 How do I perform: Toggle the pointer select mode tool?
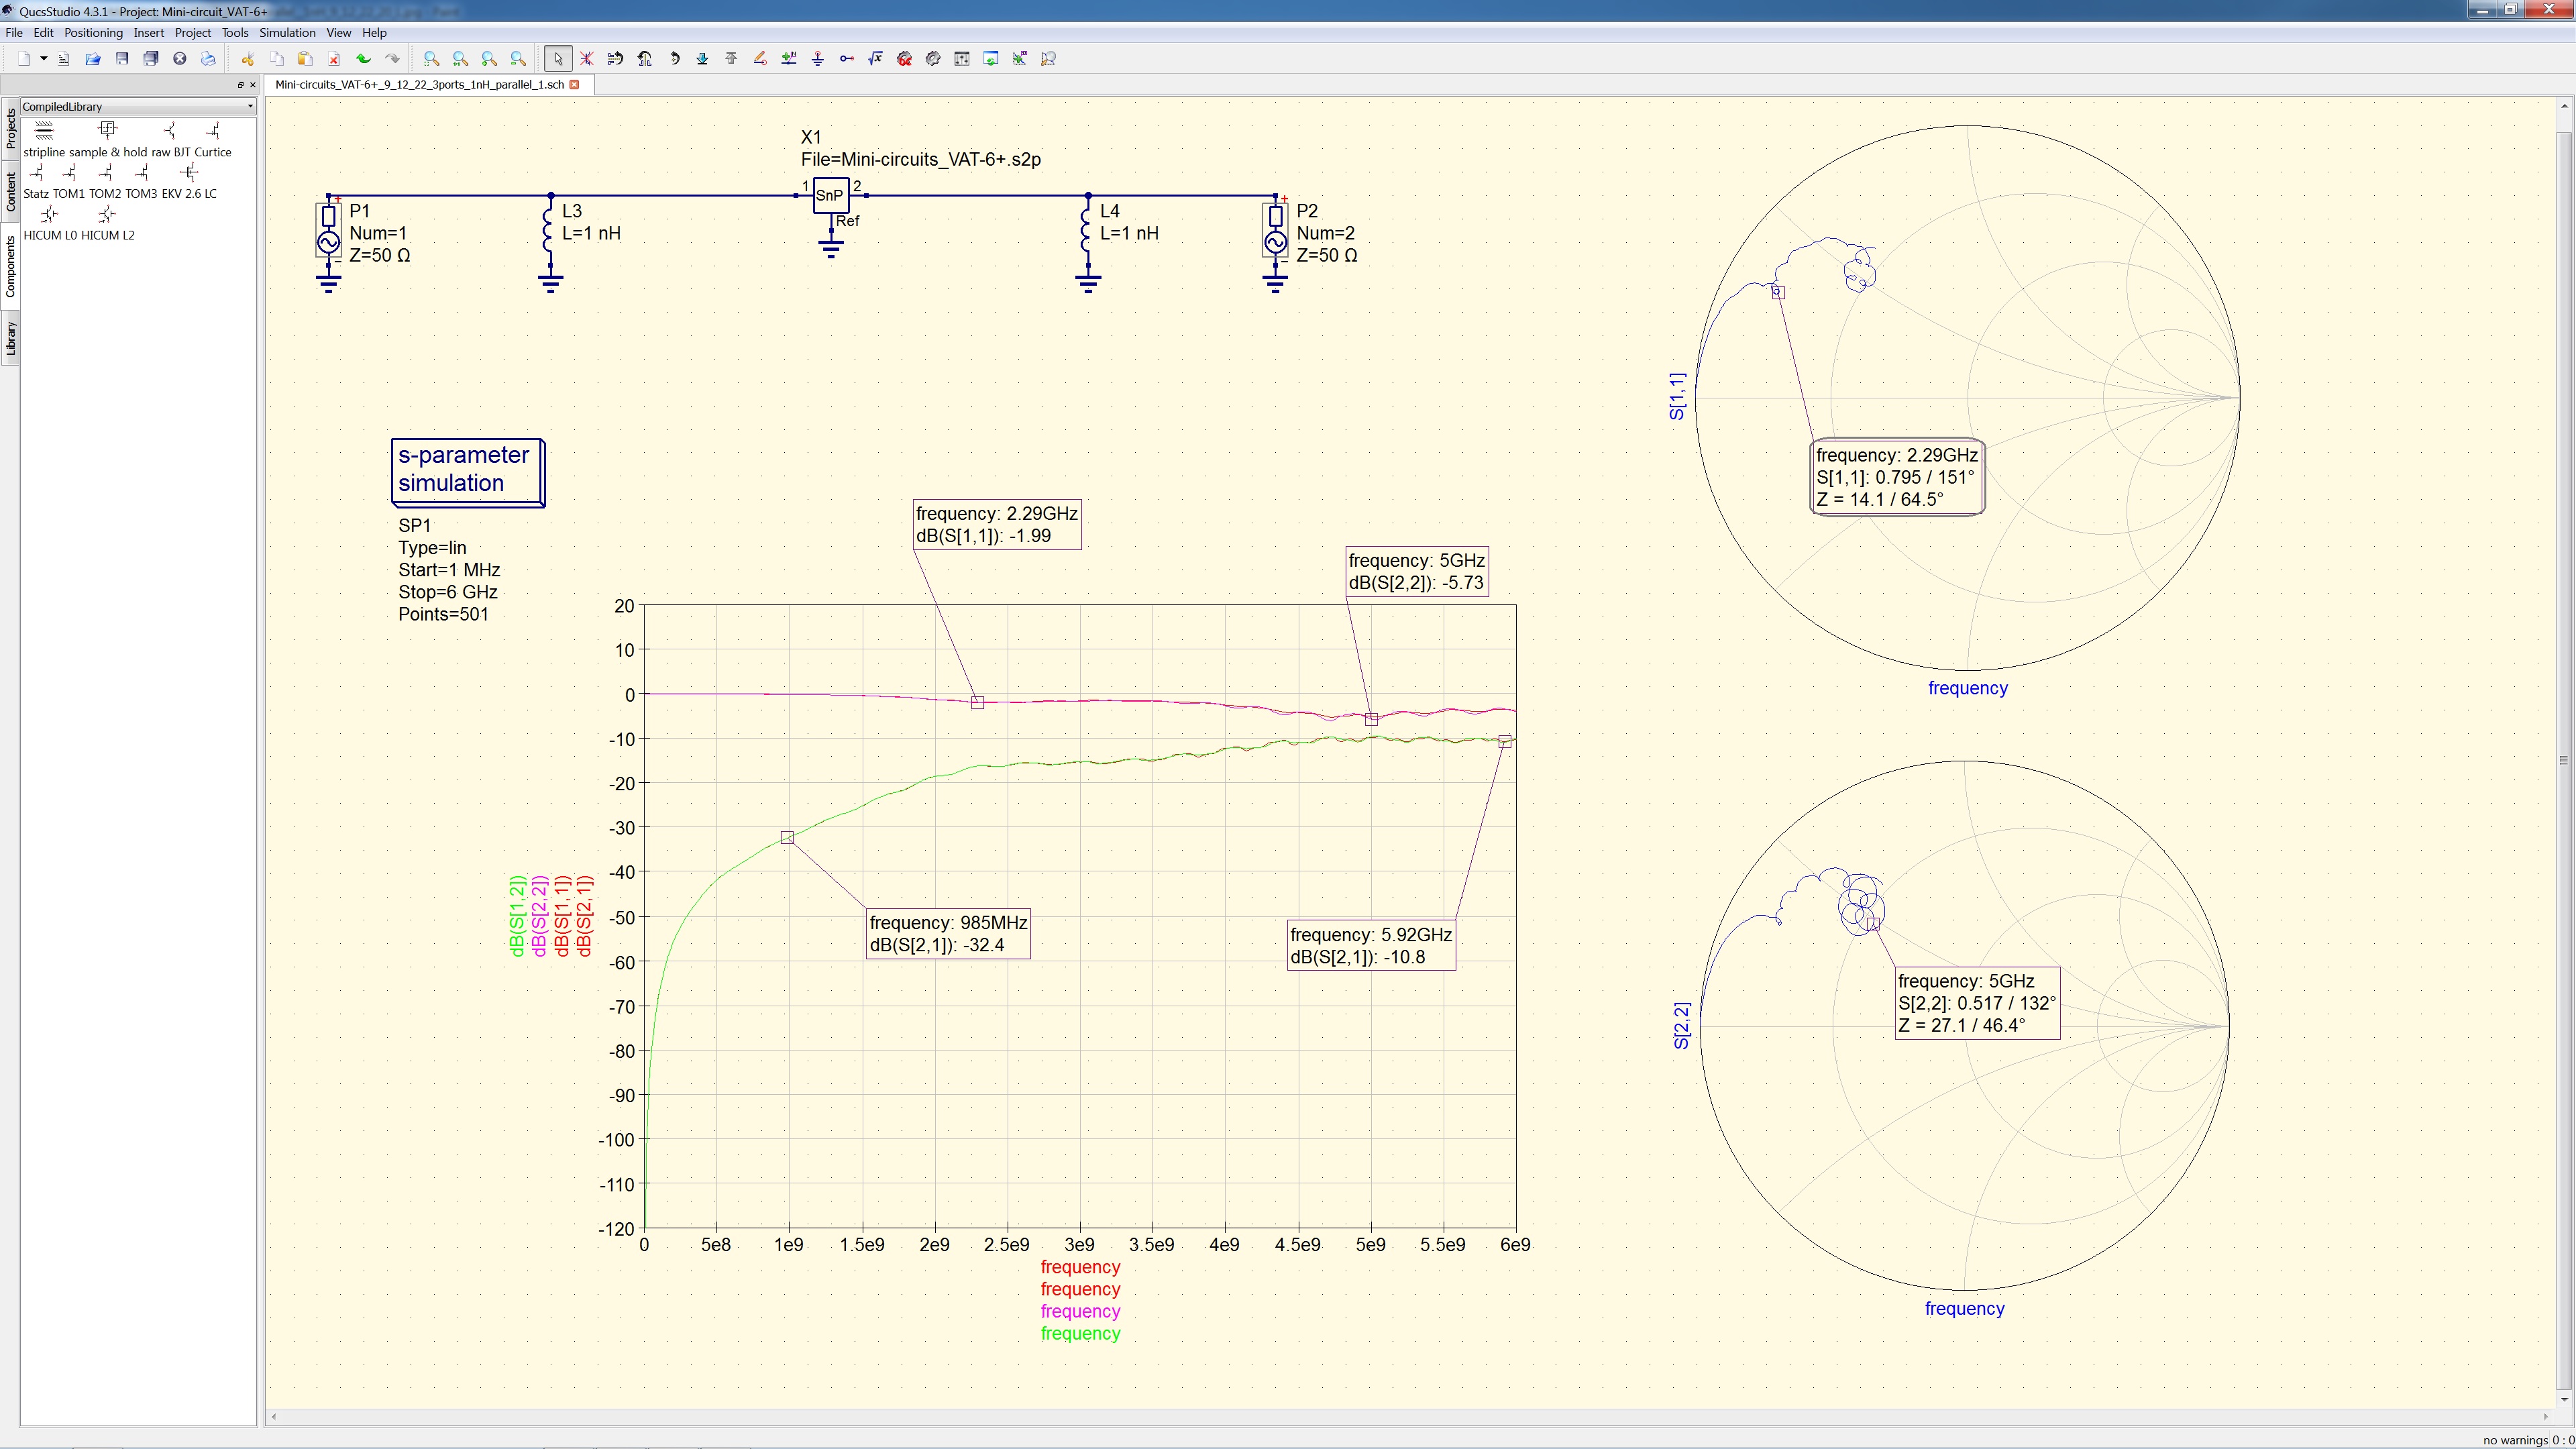tap(558, 59)
